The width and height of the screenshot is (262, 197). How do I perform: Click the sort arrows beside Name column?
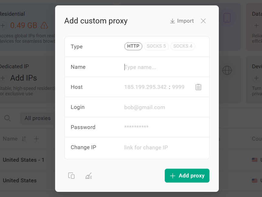point(24,139)
